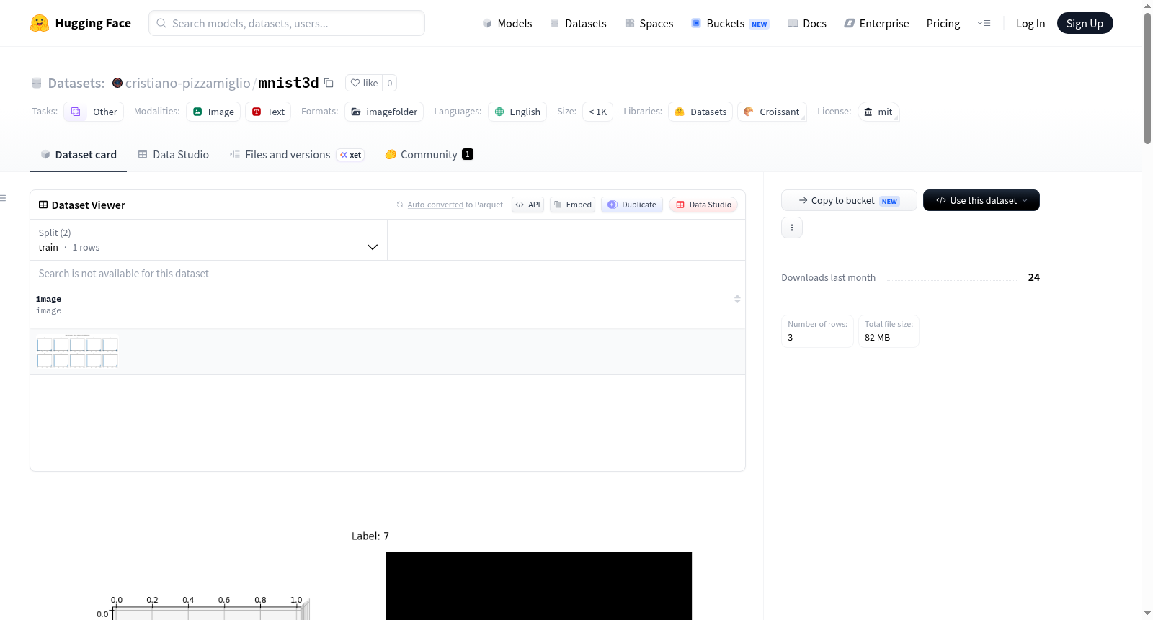This screenshot has width=1153, height=620.
Task: Open Docs in the top navigation
Action: click(807, 23)
